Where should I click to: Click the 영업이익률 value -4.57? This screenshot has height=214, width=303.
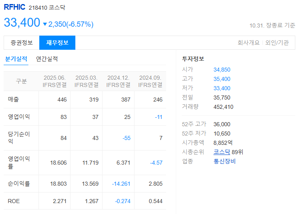coord(156,163)
